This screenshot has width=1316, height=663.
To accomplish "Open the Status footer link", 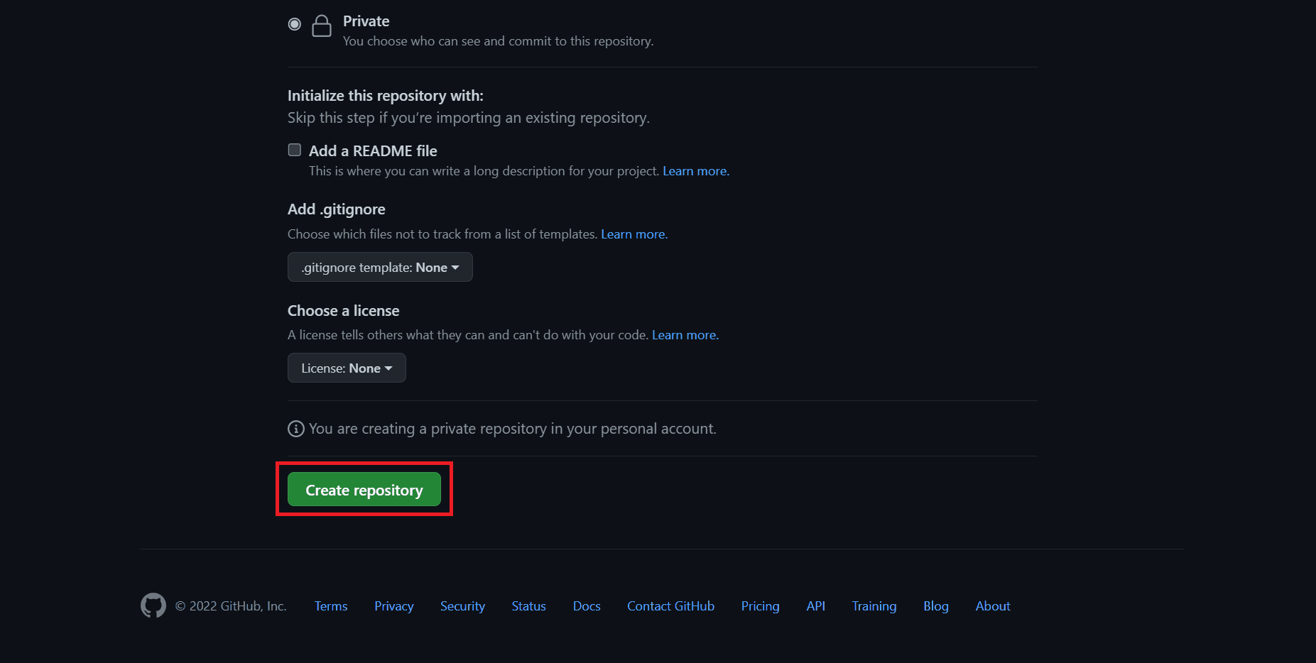I will pyautogui.click(x=529, y=606).
